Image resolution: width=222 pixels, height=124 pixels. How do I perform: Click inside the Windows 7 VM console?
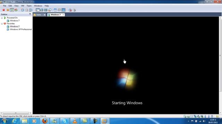tap(126, 65)
